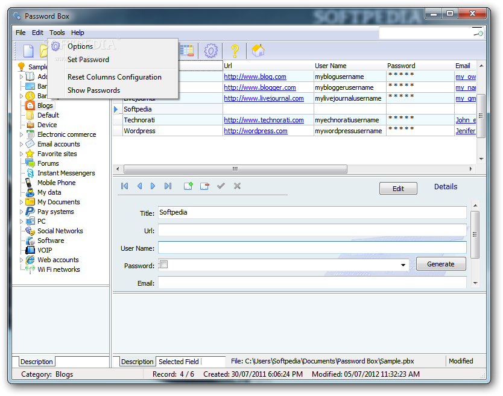
Task: Open the Password field dropdown arrow
Action: coord(403,265)
